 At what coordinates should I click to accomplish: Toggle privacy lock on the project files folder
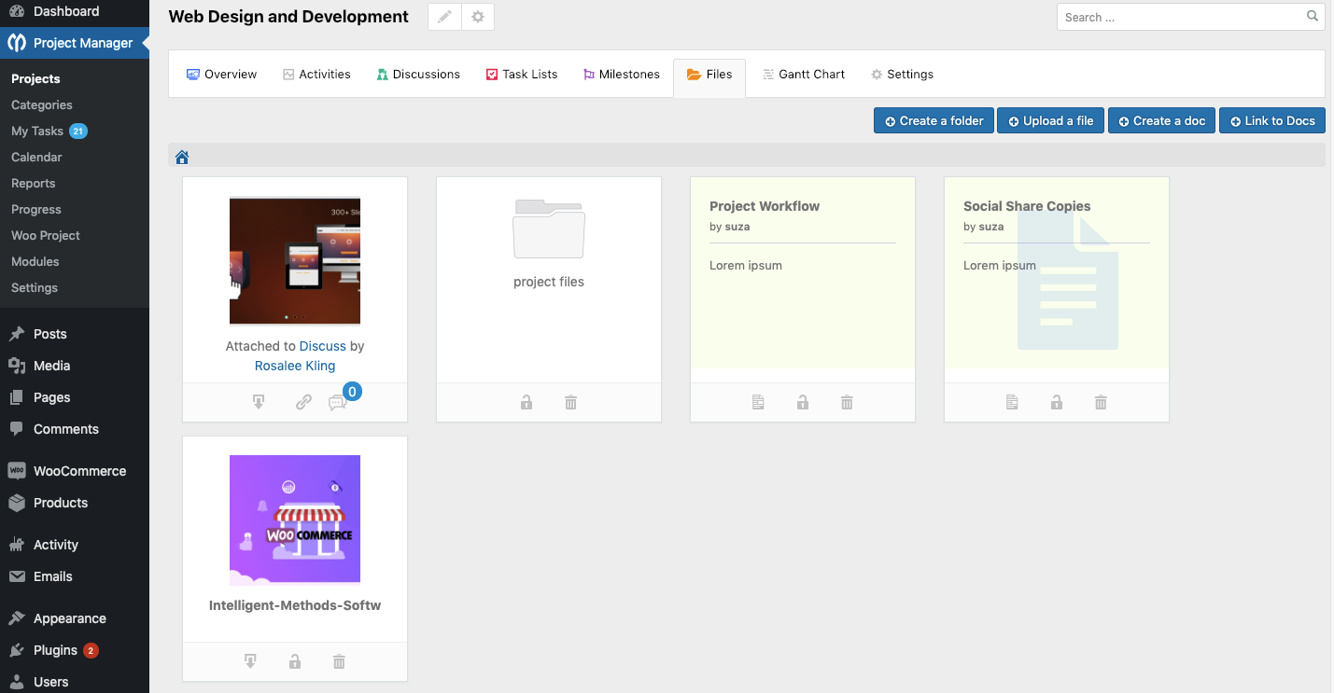(527, 401)
